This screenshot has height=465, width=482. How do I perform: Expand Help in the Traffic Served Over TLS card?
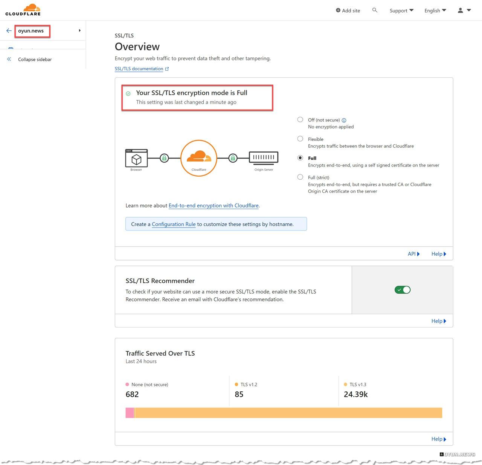tap(439, 439)
